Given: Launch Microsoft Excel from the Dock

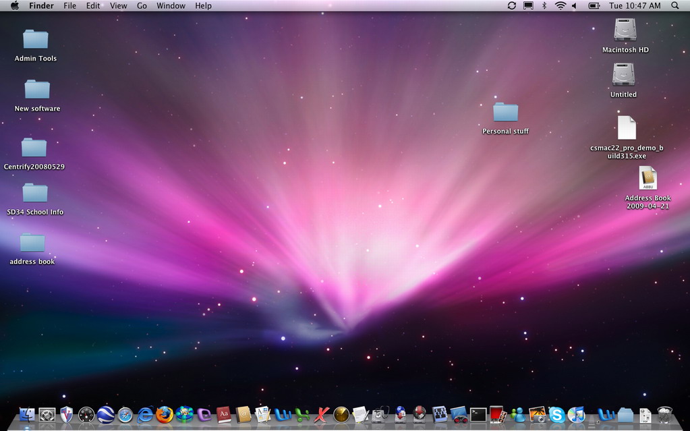Looking at the screenshot, I should pos(302,415).
